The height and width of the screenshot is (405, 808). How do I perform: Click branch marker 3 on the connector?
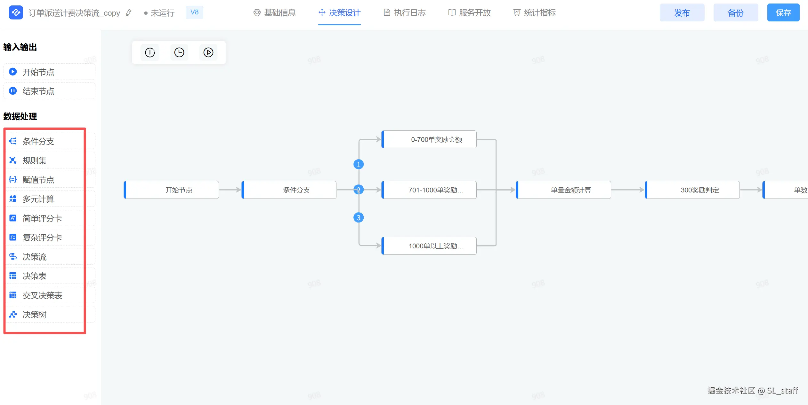[x=359, y=218]
